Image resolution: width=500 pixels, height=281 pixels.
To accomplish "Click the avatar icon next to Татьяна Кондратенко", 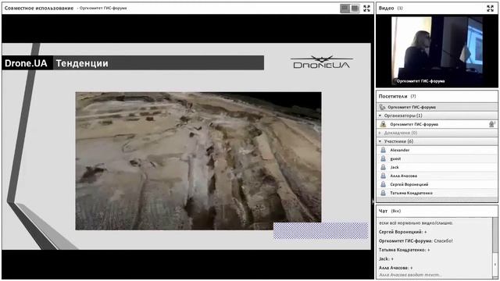I will click(x=384, y=193).
